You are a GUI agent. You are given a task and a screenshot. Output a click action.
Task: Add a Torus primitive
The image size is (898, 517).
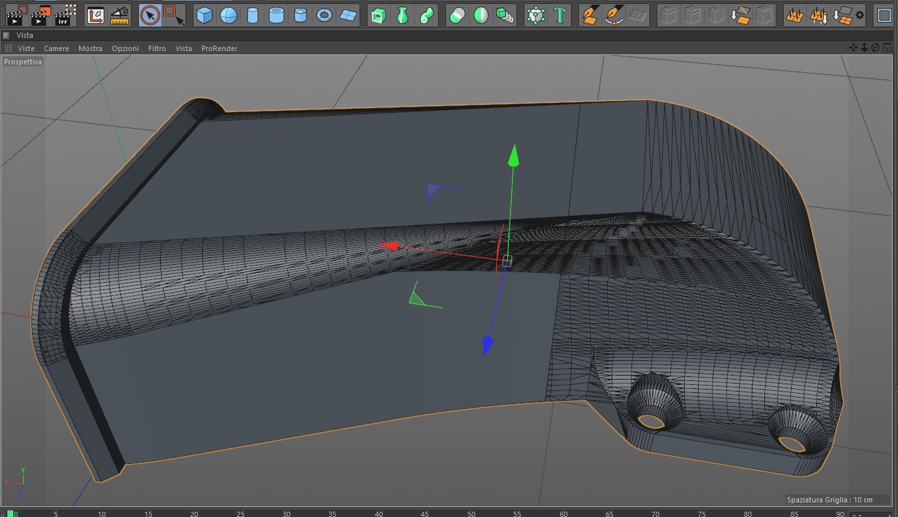324,15
